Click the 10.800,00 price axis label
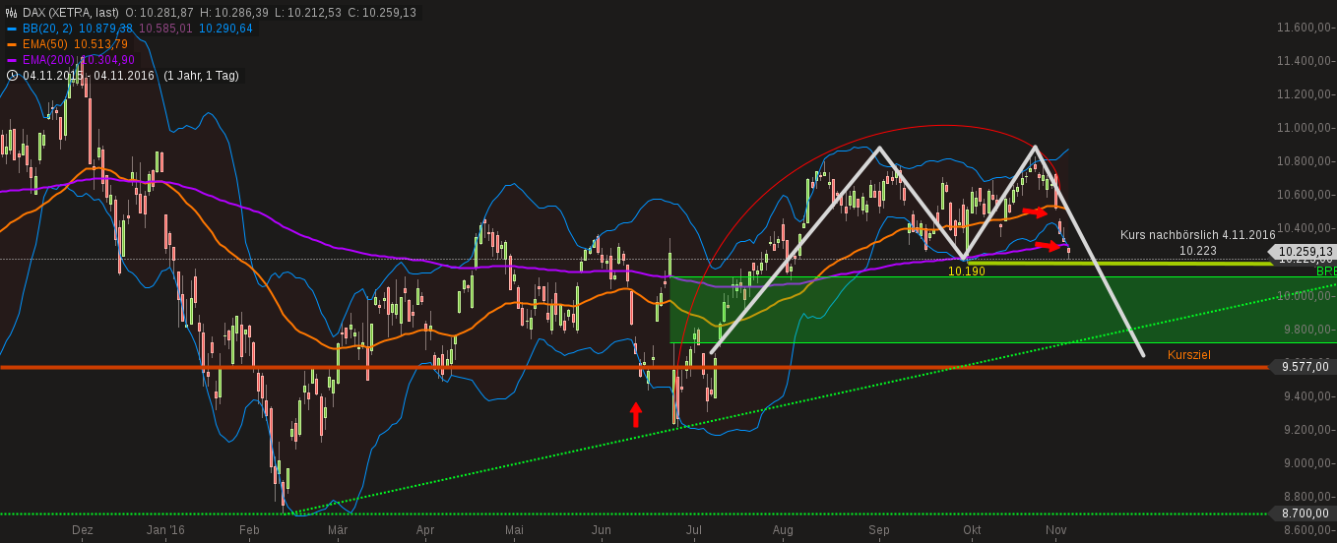The height and width of the screenshot is (543, 1337). click(1303, 161)
